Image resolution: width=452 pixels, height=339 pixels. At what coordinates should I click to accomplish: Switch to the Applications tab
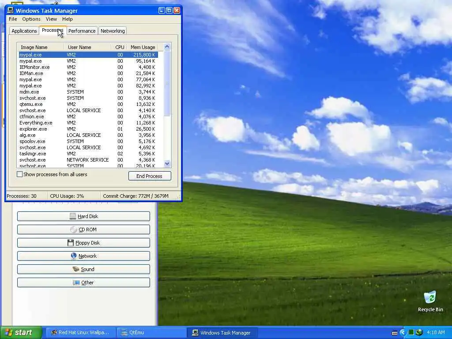[24, 31]
